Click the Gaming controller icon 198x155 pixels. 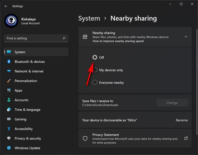pyautogui.click(x=9, y=119)
